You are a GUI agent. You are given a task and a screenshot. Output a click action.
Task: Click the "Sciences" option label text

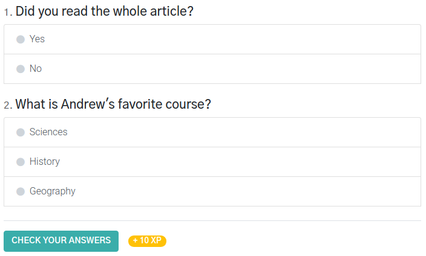48,132
